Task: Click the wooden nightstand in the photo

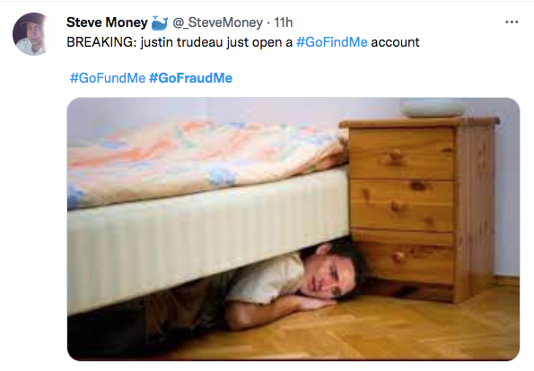Action: coord(423,208)
